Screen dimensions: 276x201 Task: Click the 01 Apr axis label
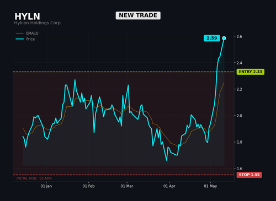(x=169, y=186)
